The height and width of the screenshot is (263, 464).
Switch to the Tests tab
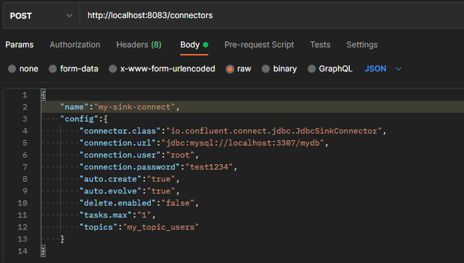pos(320,45)
